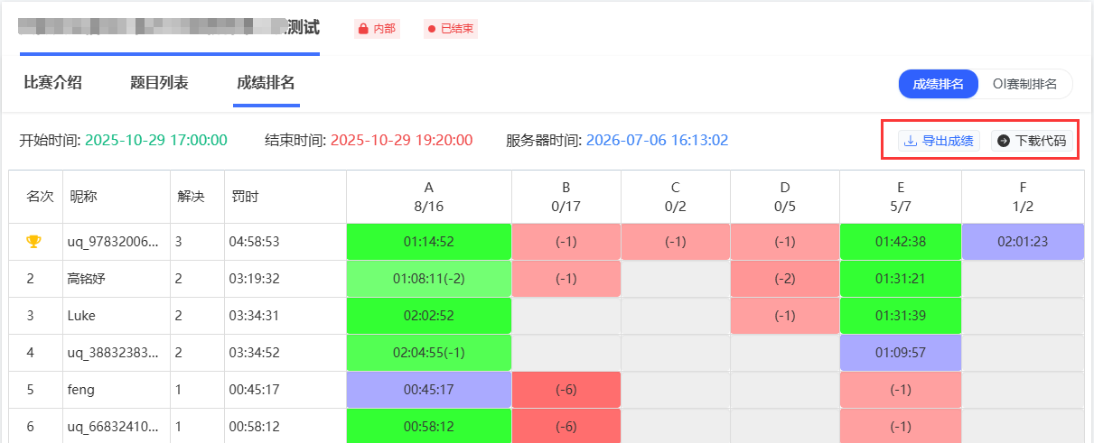Click the 导出成绩 export button
The height and width of the screenshot is (443, 1094).
coord(940,141)
